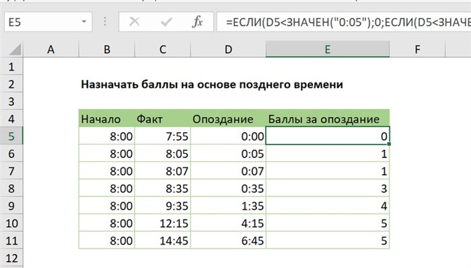The height and width of the screenshot is (268, 471).
Task: Select the 'Баллы за опоздание' header cell
Action: 328,119
